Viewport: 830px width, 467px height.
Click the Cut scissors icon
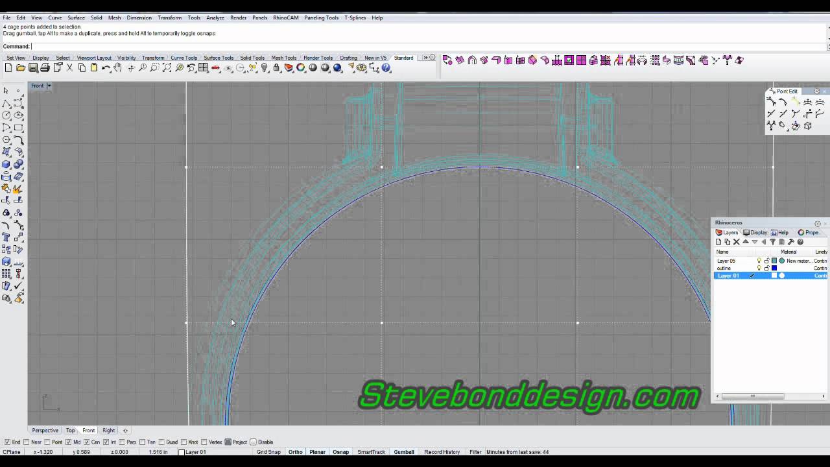click(x=69, y=67)
